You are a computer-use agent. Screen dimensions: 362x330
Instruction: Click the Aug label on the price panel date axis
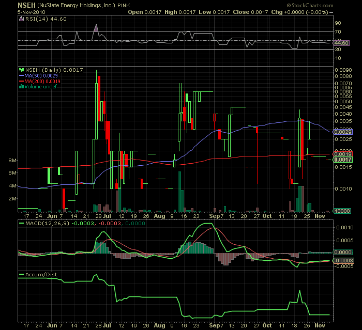pyautogui.click(x=159, y=216)
